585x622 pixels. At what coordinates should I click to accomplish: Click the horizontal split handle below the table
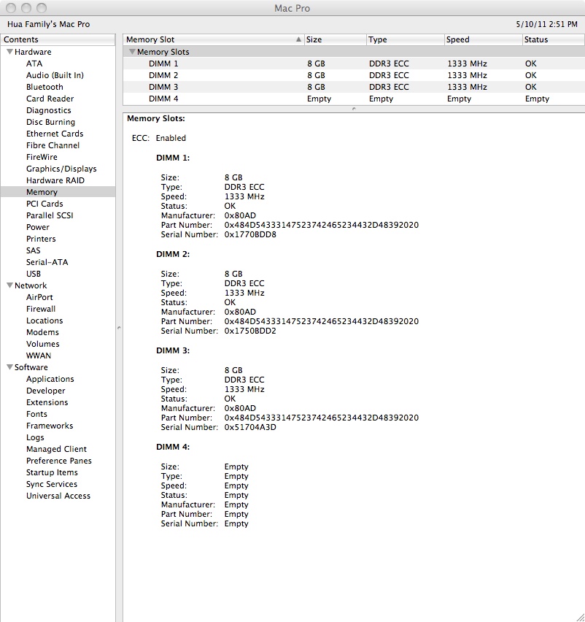[x=354, y=109]
